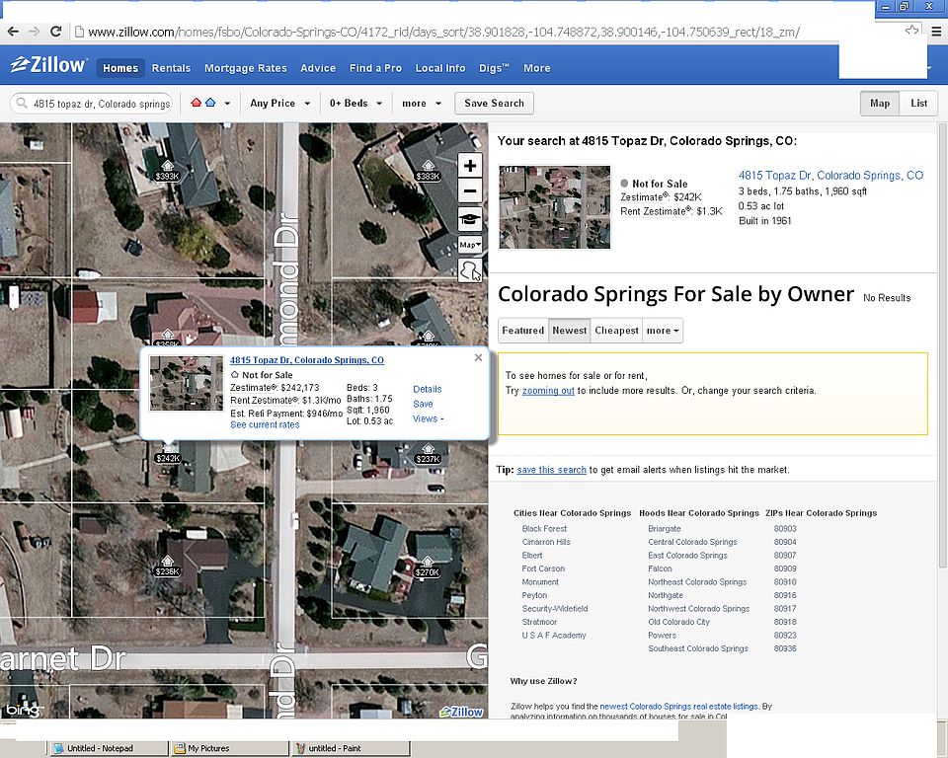Open the Homes nav tab

120,68
